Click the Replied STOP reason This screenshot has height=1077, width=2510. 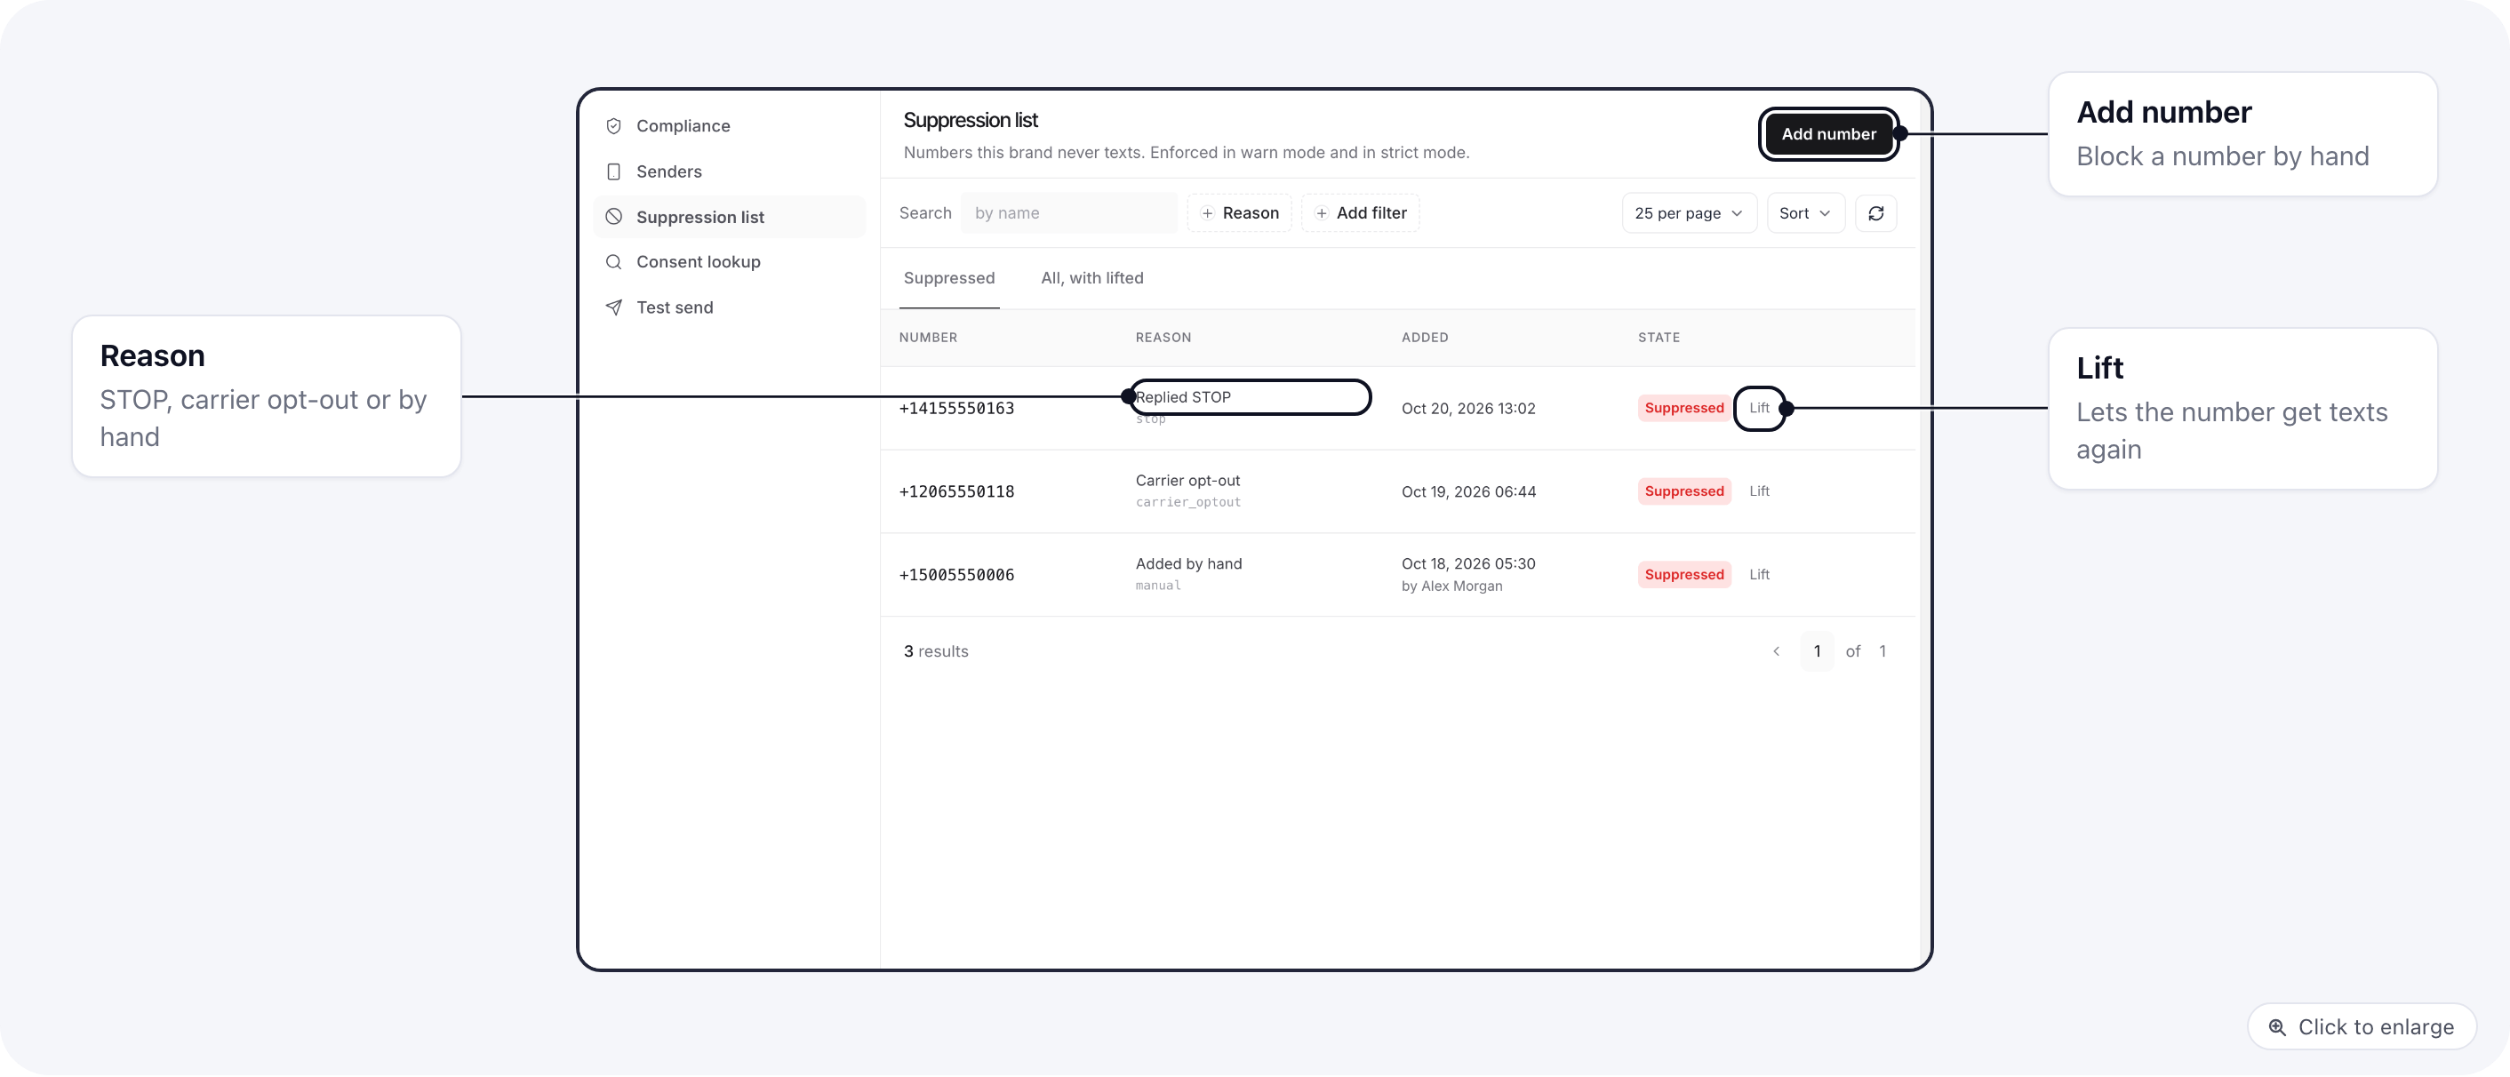coord(1183,397)
